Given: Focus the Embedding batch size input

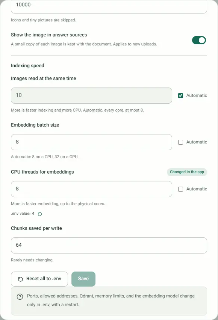Looking at the screenshot, I should pos(91,142).
